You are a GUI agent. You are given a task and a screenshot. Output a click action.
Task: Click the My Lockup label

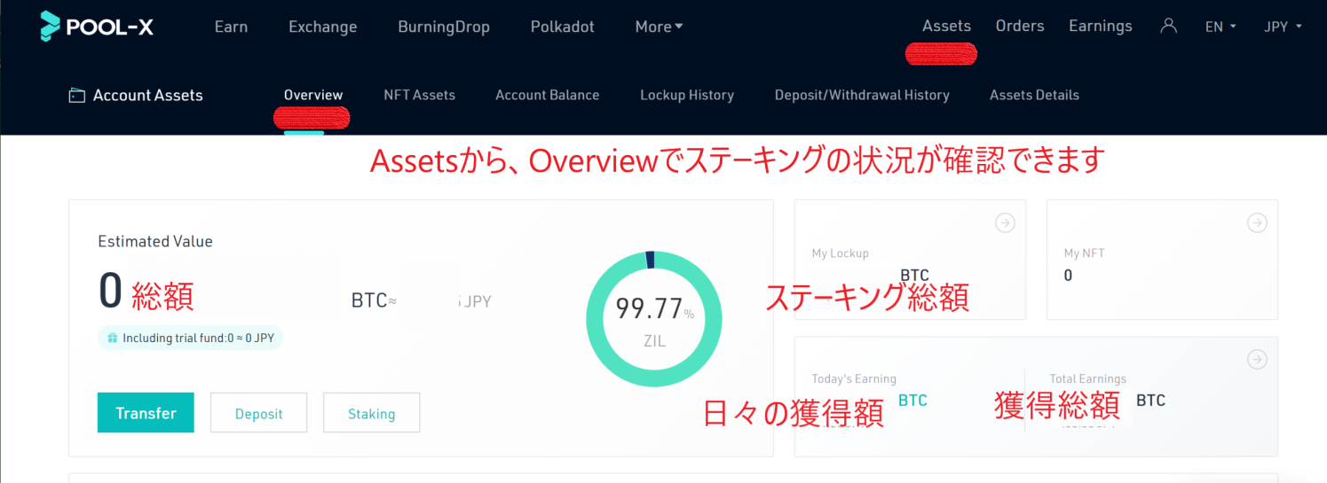(x=840, y=253)
